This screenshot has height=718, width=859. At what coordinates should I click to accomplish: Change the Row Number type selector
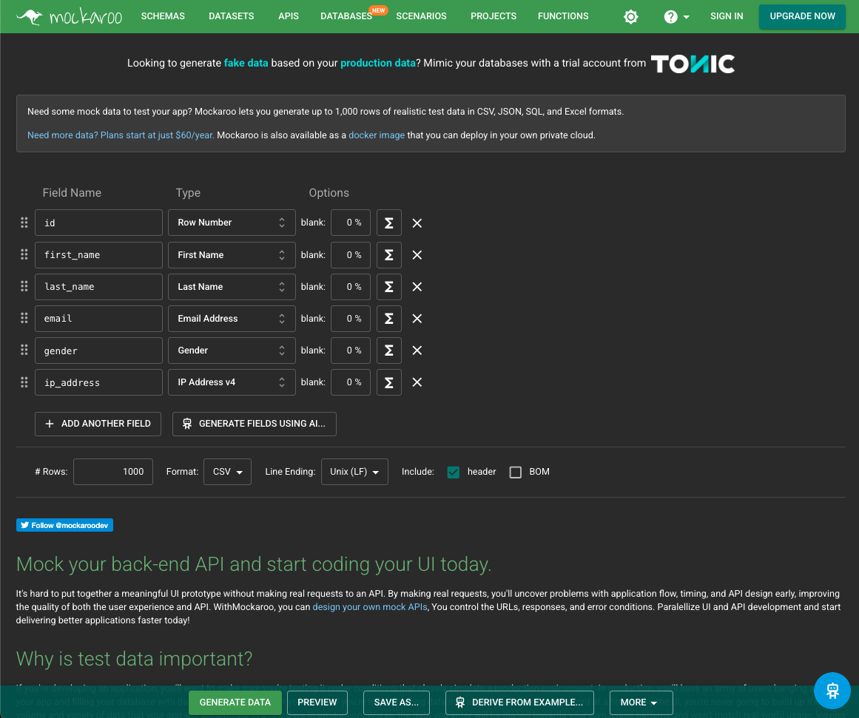pyautogui.click(x=232, y=223)
